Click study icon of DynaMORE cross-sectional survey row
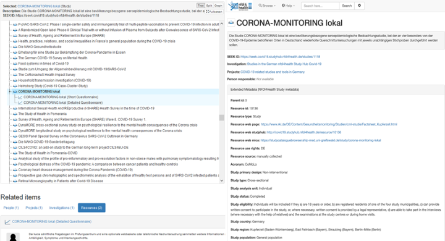 (x=15, y=125)
